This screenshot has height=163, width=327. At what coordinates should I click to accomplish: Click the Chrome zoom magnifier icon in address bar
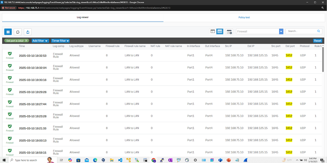click(323, 8)
